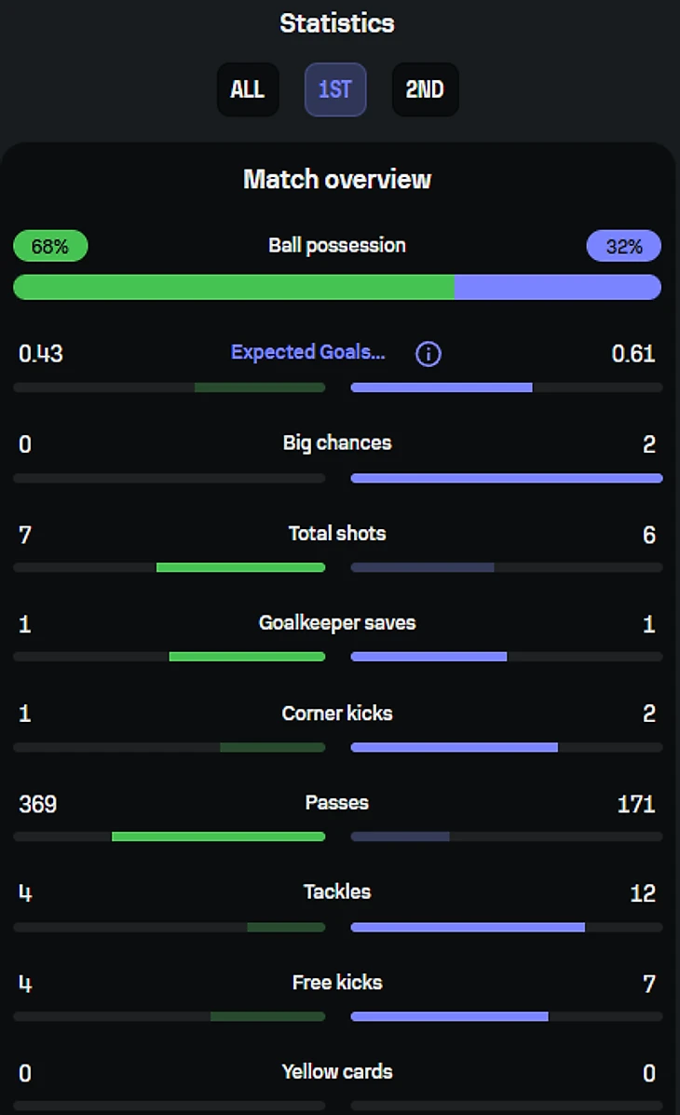
Task: Click the Free kicks label
Action: click(x=337, y=983)
